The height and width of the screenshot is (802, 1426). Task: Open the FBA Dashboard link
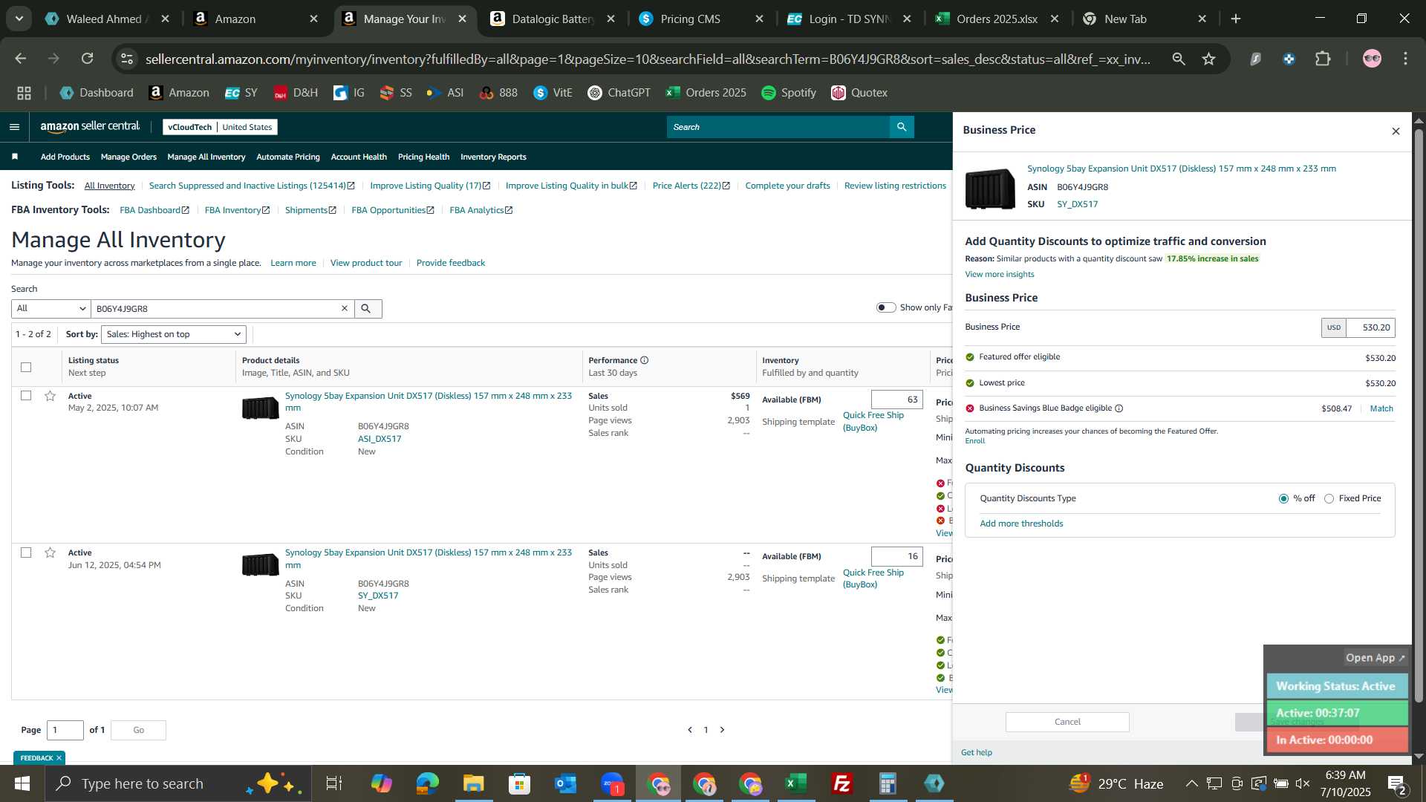pyautogui.click(x=154, y=210)
